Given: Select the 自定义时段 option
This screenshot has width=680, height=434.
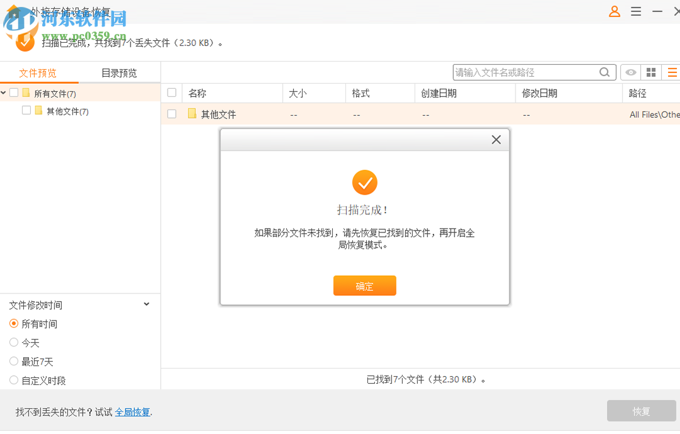Looking at the screenshot, I should pyautogui.click(x=13, y=380).
